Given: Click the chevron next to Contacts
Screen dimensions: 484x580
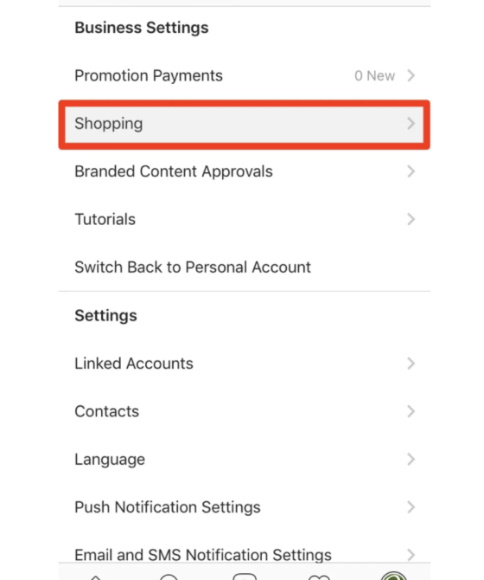Looking at the screenshot, I should coord(411,411).
